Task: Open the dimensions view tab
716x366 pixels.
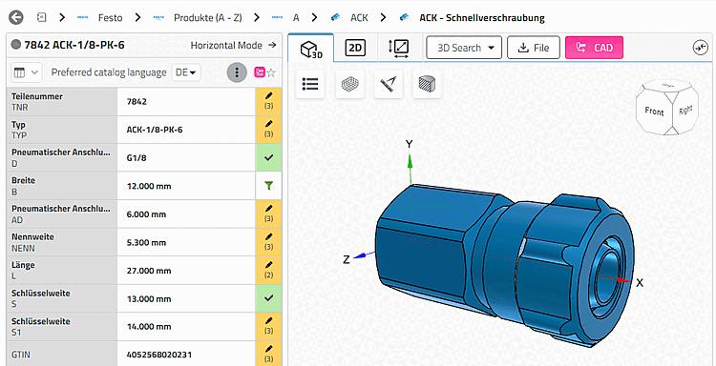Action: point(398,48)
